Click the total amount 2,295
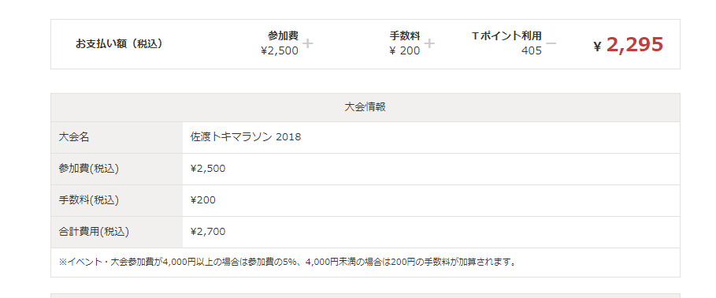Image resolution: width=716 pixels, height=298 pixels. [x=634, y=45]
